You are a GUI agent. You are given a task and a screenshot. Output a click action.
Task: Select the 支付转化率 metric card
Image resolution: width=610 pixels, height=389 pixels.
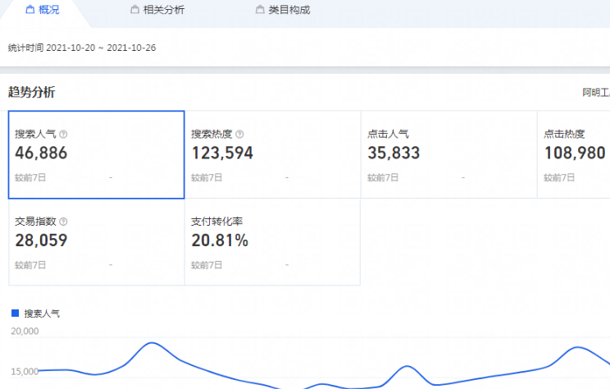click(x=273, y=242)
